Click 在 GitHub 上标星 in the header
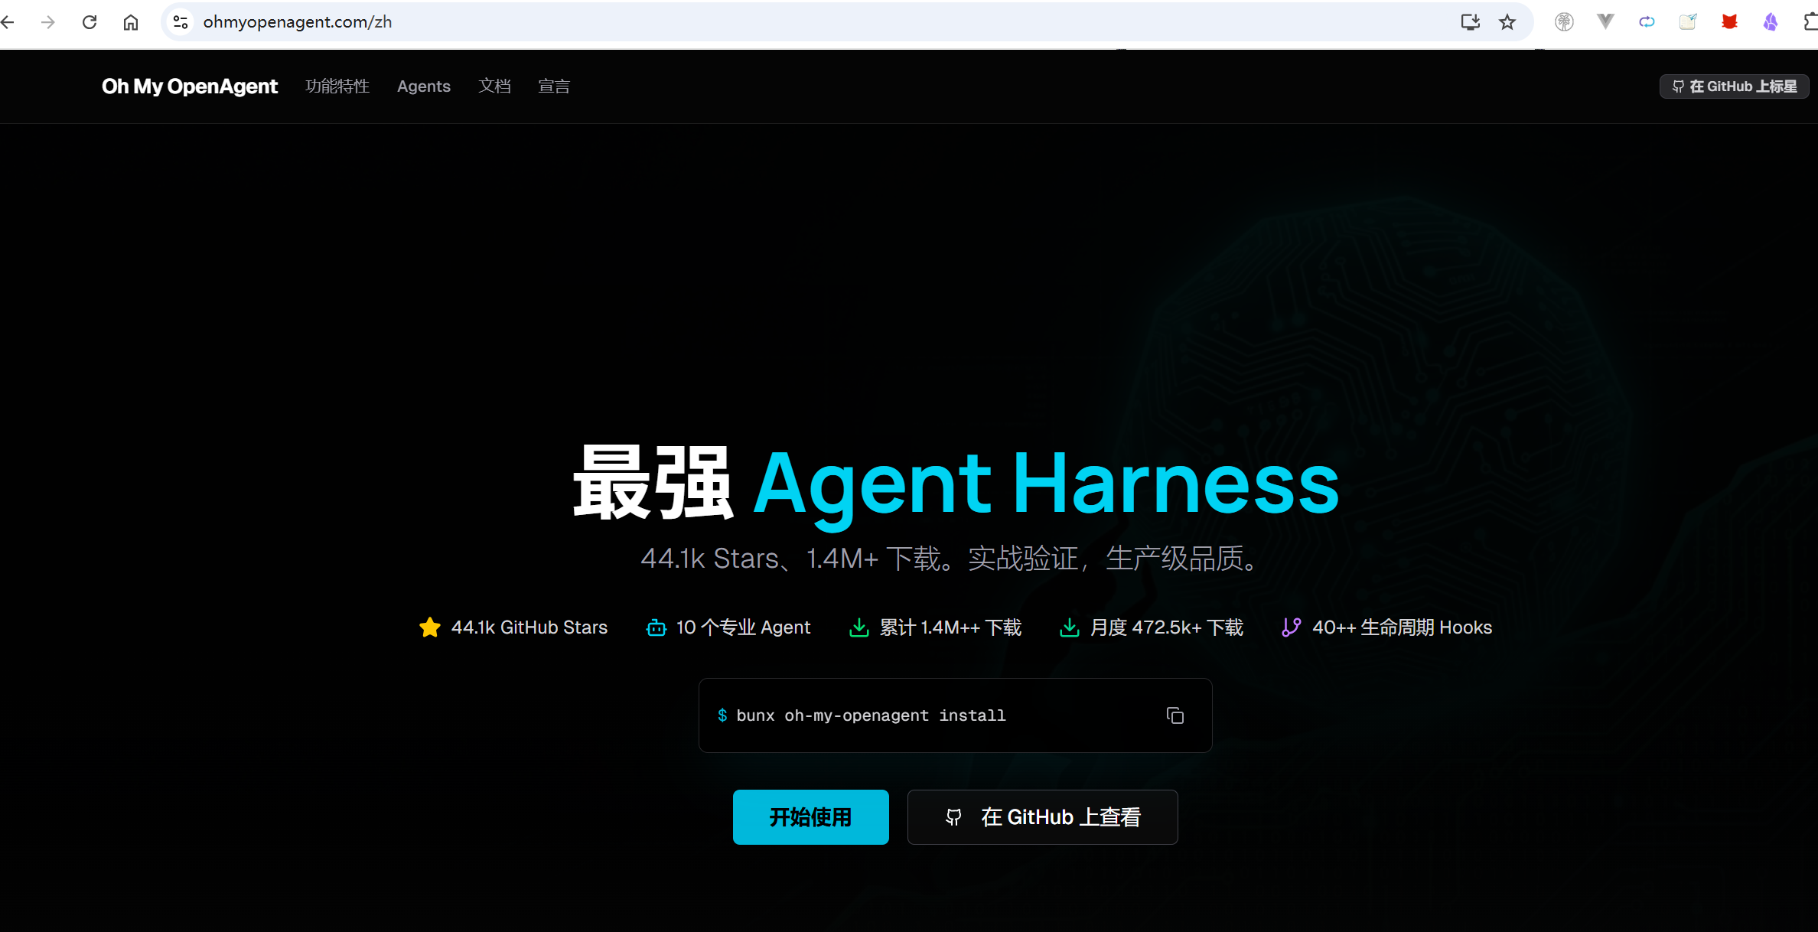 tap(1734, 86)
